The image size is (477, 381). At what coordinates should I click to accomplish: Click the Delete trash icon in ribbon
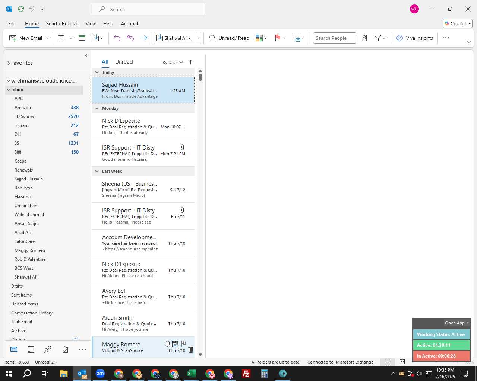coord(61,38)
